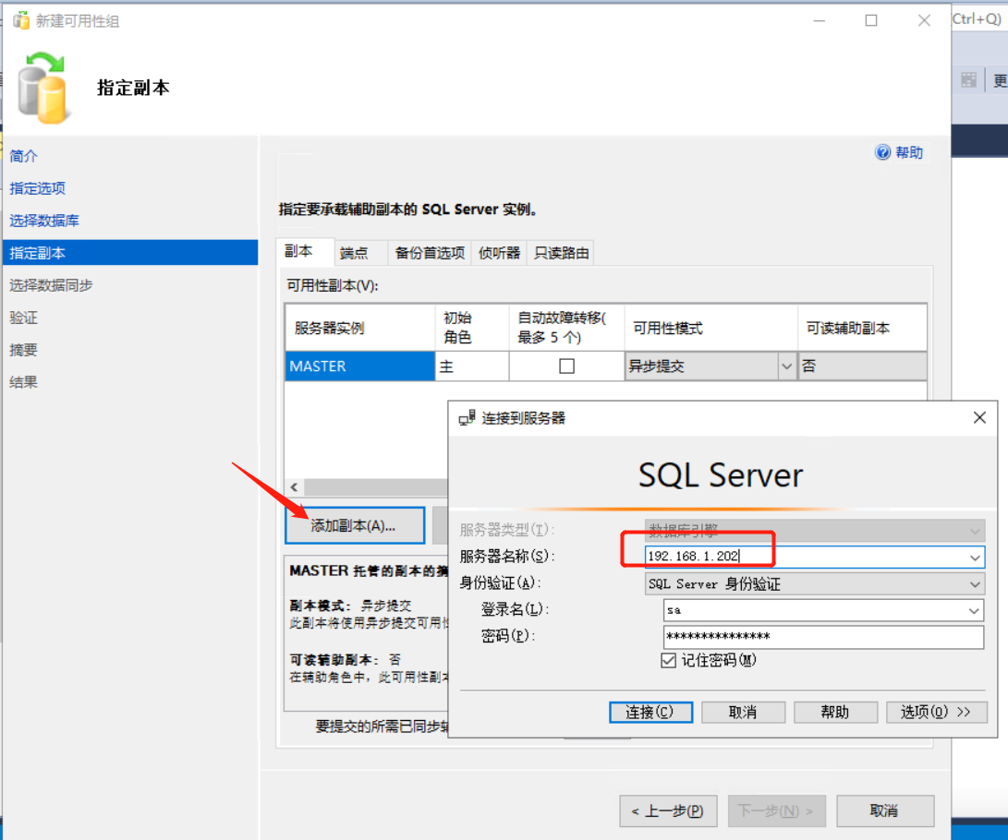This screenshot has height=840, width=1008.
Task: Select the MASTER server instance cell
Action: pyautogui.click(x=360, y=366)
